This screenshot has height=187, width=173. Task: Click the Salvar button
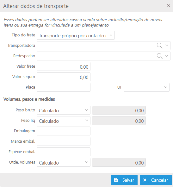[x=124, y=180]
